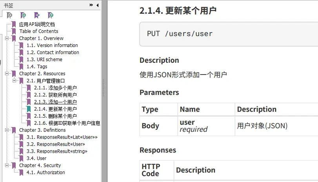The image size is (318, 182).
Task: Open the bookmark options dropdown icon
Action: tap(51, 15)
